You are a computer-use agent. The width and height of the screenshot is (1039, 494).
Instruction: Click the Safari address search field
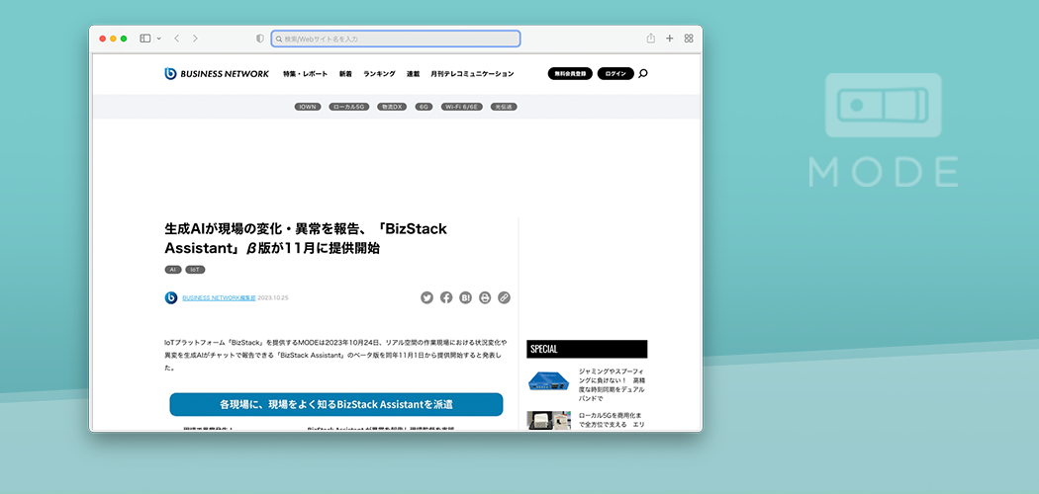point(396,39)
